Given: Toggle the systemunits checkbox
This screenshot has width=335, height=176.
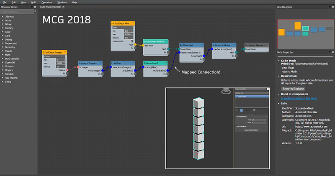Looking at the screenshot, I should 132,41.
